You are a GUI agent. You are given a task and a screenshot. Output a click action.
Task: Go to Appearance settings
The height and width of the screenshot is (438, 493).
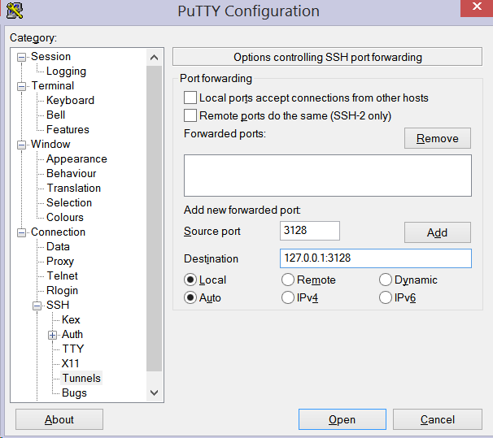(76, 159)
